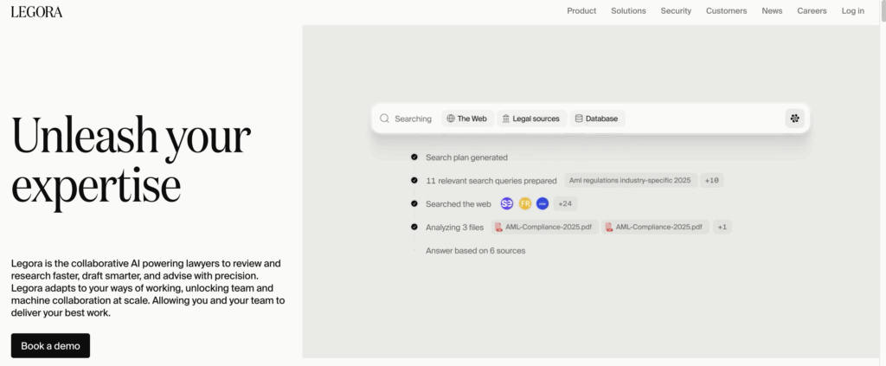Click the Aml regulations industry-specific 2025 chip
Image resolution: width=886 pixels, height=366 pixels.
click(x=630, y=181)
